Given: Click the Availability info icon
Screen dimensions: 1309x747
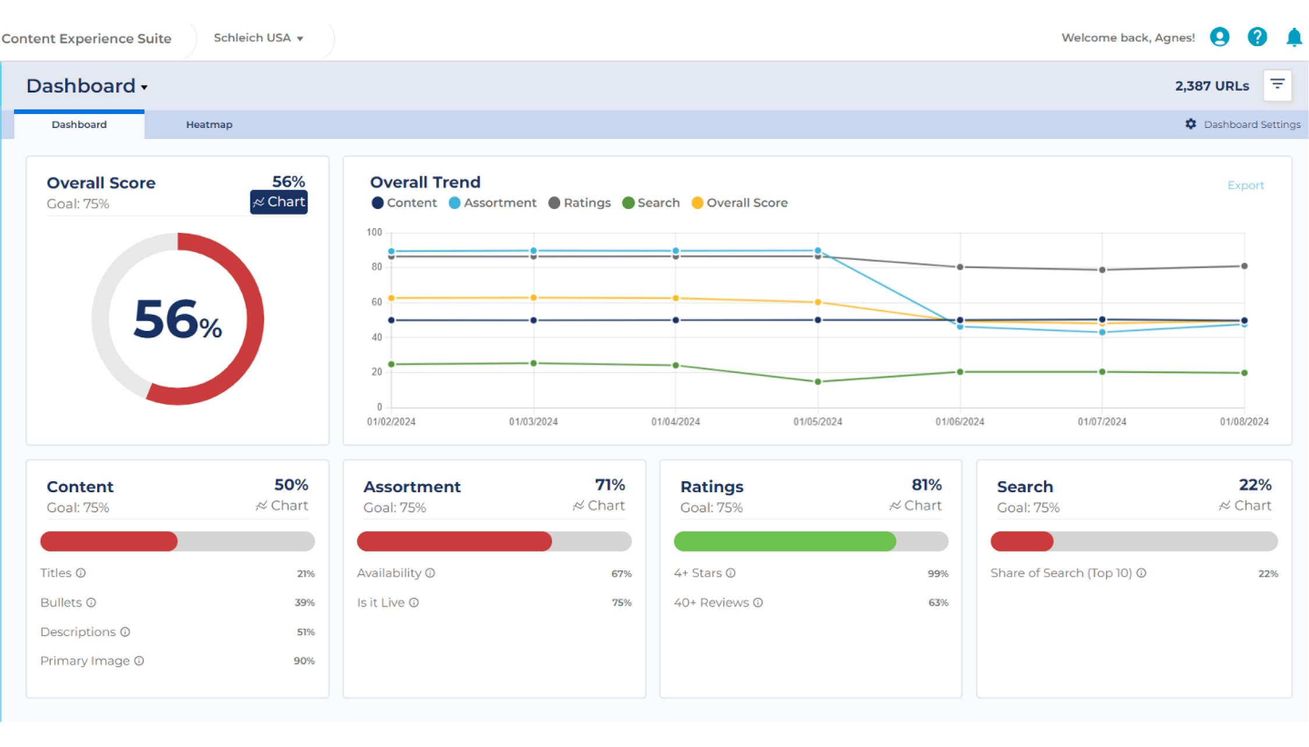Looking at the screenshot, I should tap(430, 573).
